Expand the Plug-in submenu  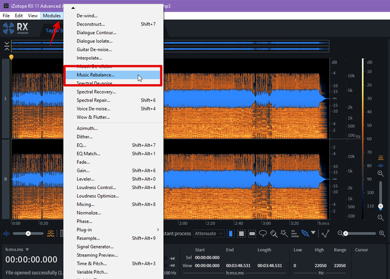coord(113,230)
